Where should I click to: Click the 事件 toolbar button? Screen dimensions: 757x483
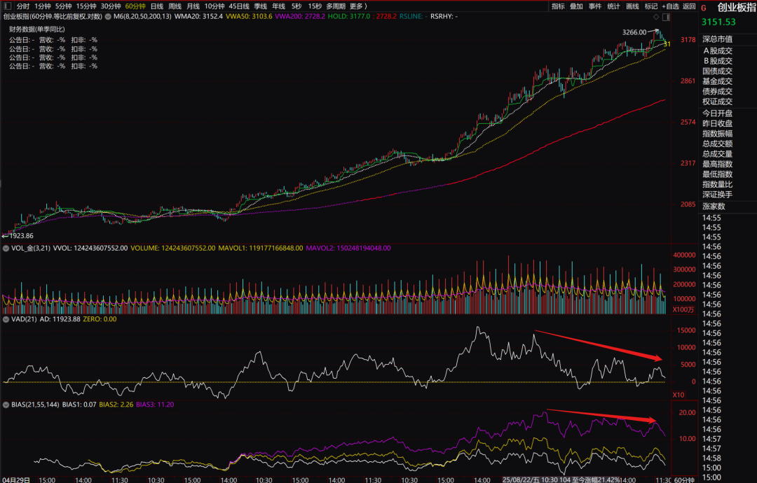coord(595,6)
